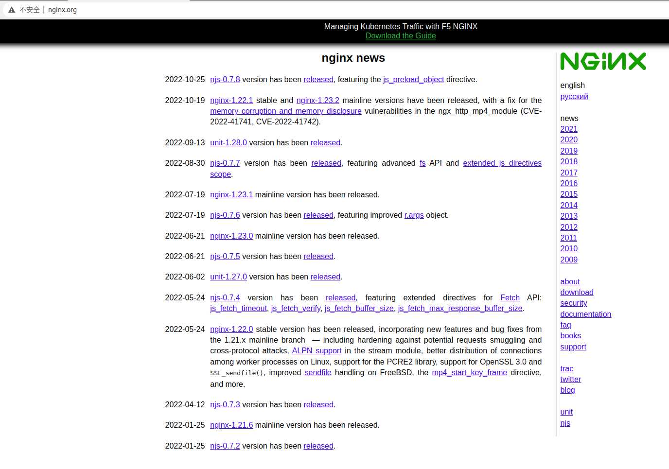This screenshot has width=669, height=469.
Task: Open js_fetch_max_response_buffer_size link
Action: pos(460,309)
